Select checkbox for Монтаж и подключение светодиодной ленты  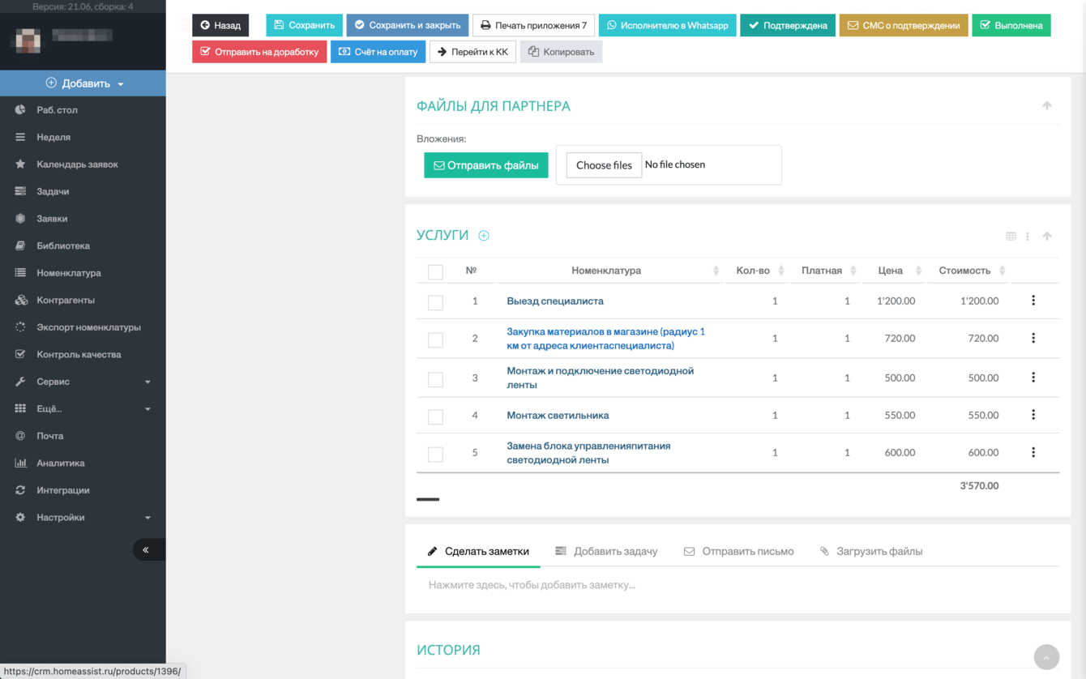[x=435, y=378]
